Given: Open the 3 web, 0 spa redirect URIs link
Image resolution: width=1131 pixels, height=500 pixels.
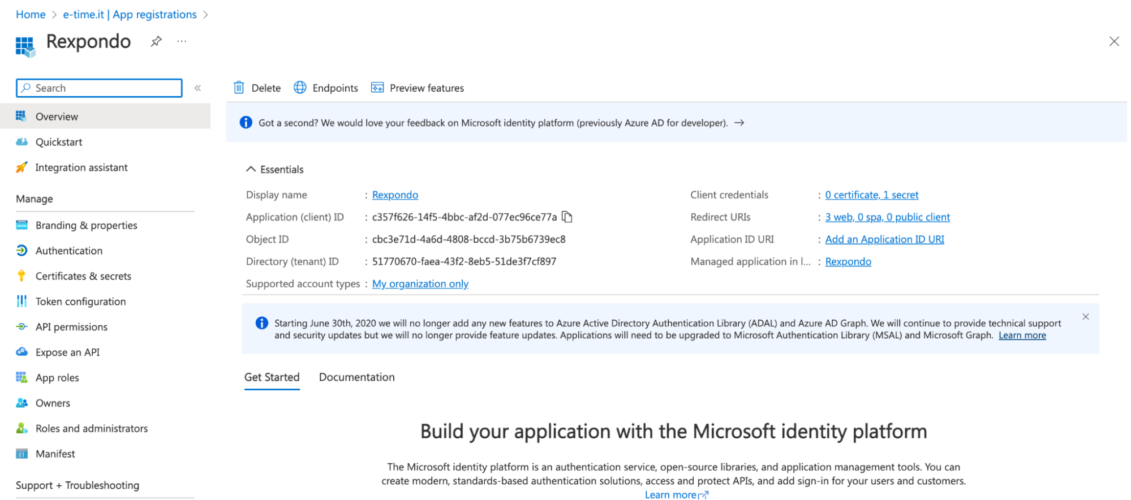Looking at the screenshot, I should (887, 217).
